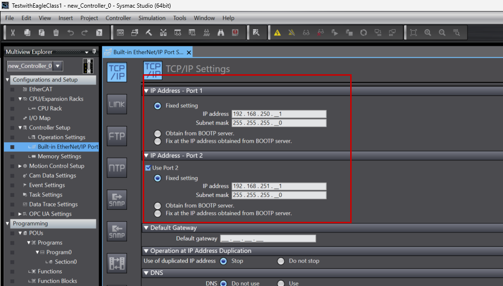Image resolution: width=503 pixels, height=286 pixels.
Task: Select Port 2 Fixed setting radio button
Action: tap(158, 178)
